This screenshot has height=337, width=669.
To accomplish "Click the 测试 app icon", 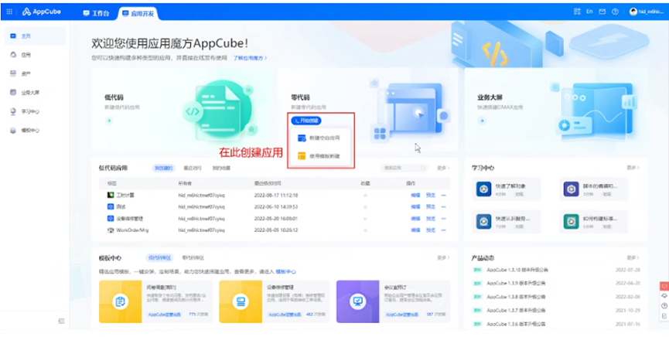I will (x=110, y=206).
